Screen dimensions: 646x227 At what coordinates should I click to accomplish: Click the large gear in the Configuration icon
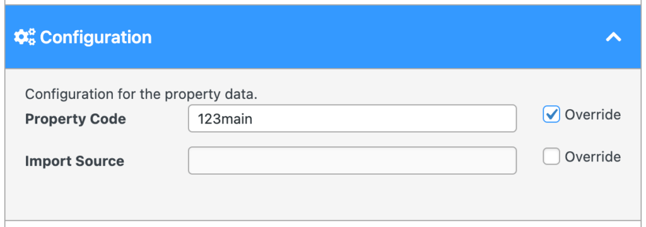click(21, 37)
